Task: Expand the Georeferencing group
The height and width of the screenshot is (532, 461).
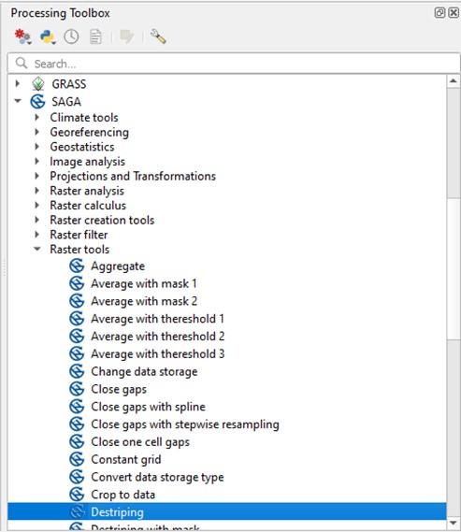Action: [x=37, y=132]
